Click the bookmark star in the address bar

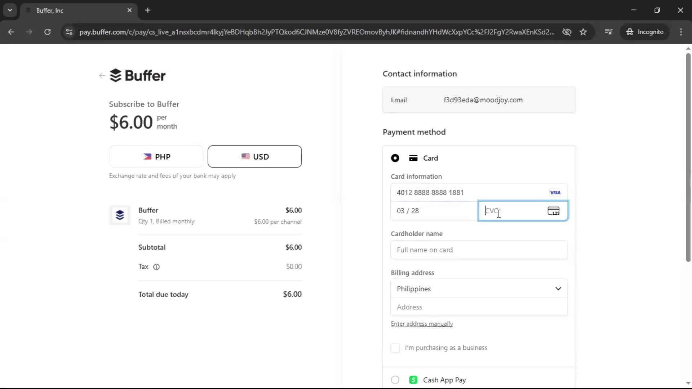click(583, 32)
